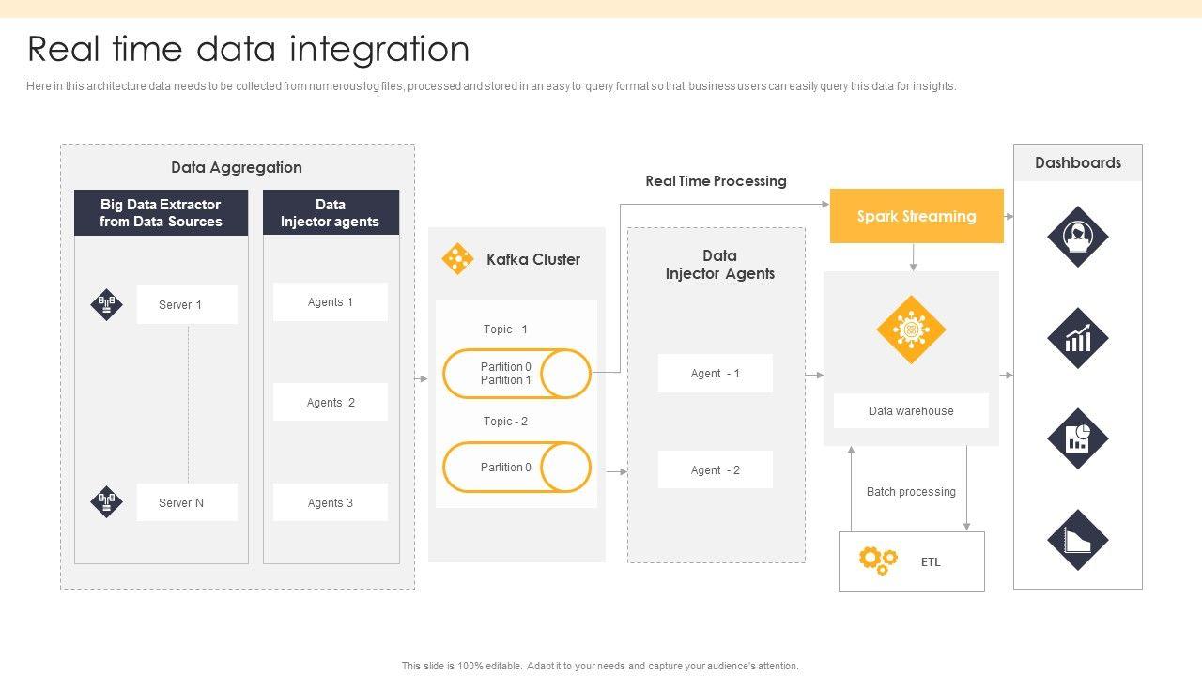Click the Agent - 2 box
This screenshot has width=1202, height=676.
716,469
